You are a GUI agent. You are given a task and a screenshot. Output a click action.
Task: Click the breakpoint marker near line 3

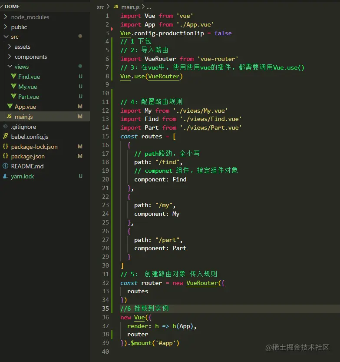click(x=112, y=29)
